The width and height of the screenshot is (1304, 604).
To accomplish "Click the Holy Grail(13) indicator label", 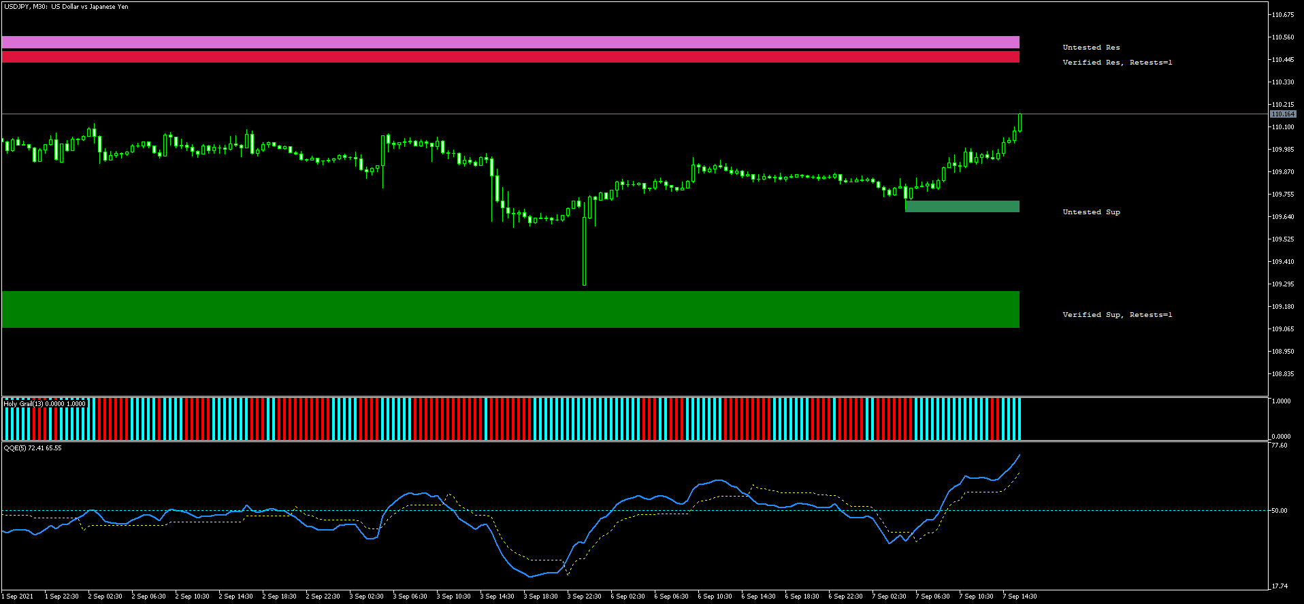I will pyautogui.click(x=45, y=404).
